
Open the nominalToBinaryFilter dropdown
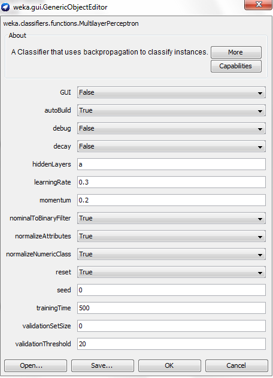click(x=171, y=218)
